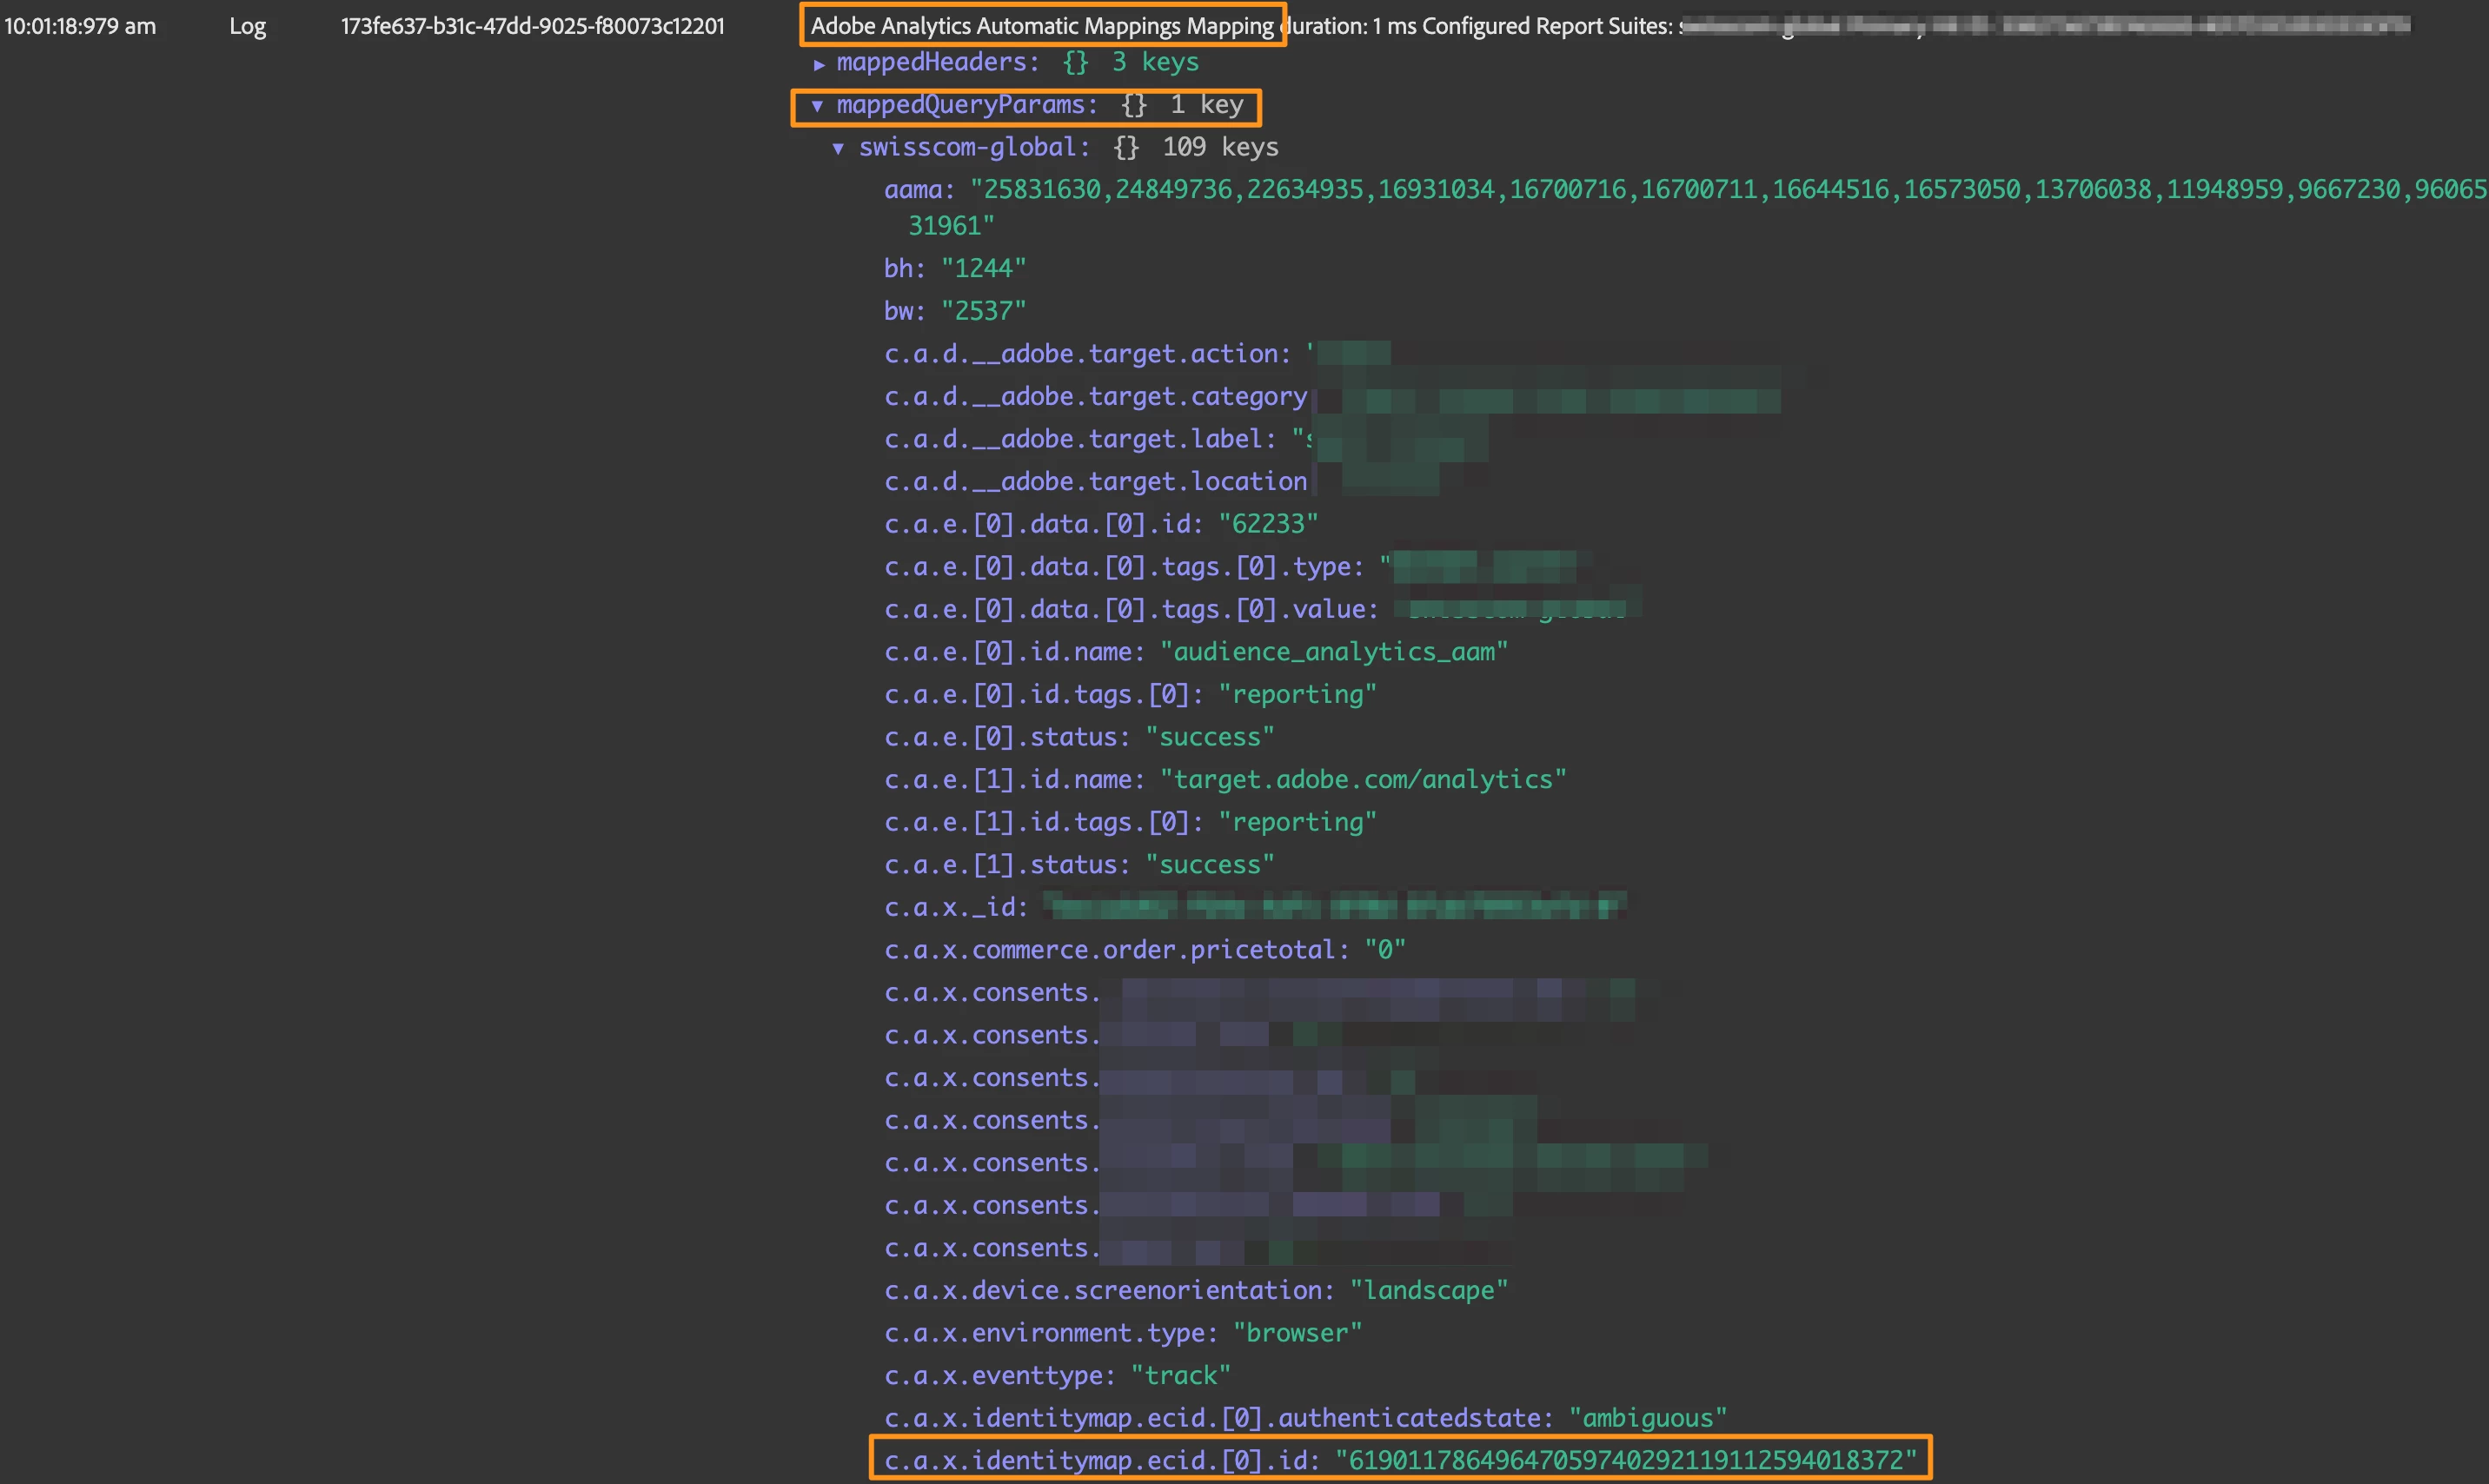Click the bh "1244" entry

[954, 268]
